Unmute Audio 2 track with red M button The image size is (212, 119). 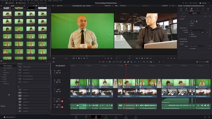(x=62, y=107)
